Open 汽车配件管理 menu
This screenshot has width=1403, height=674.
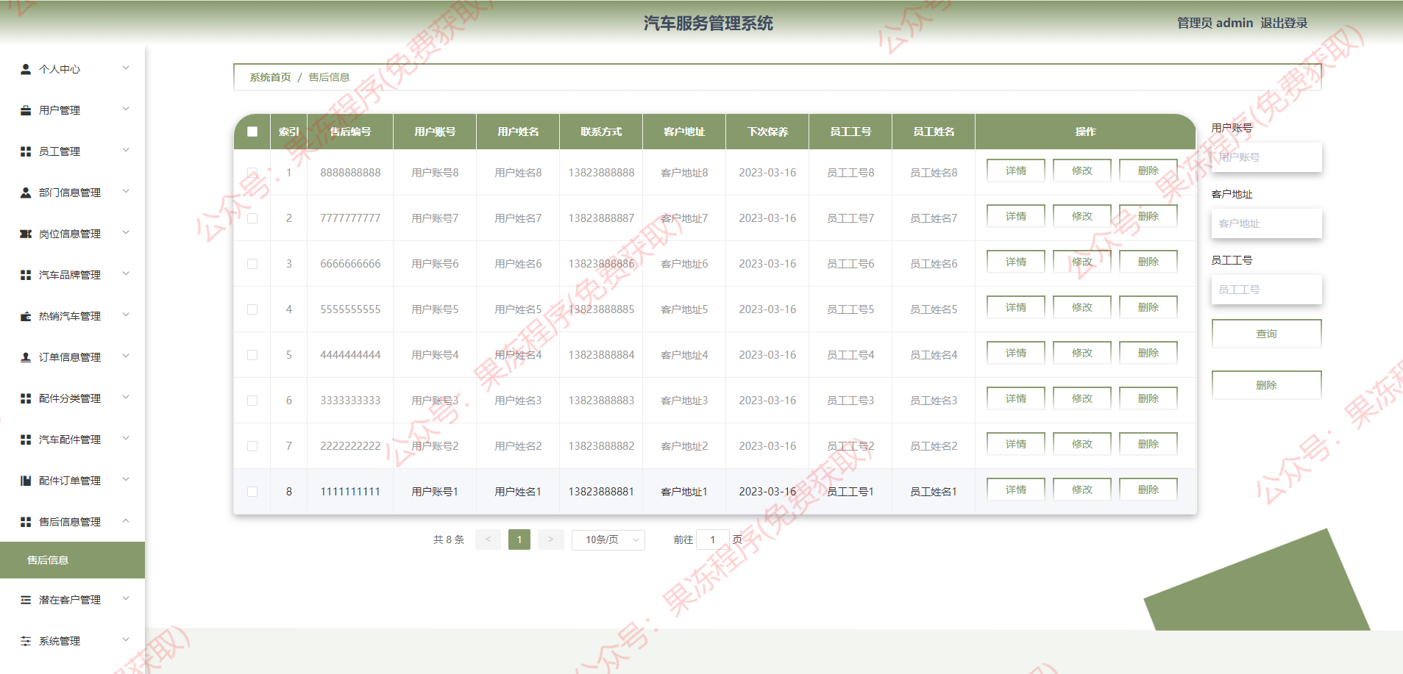72,440
